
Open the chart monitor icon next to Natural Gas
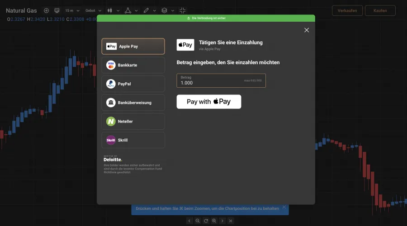click(x=57, y=10)
